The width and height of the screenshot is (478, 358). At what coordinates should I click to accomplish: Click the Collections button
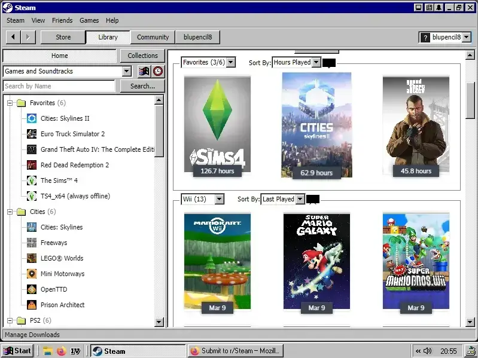click(x=142, y=56)
